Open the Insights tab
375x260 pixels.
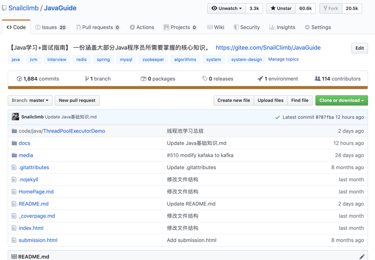[282, 27]
